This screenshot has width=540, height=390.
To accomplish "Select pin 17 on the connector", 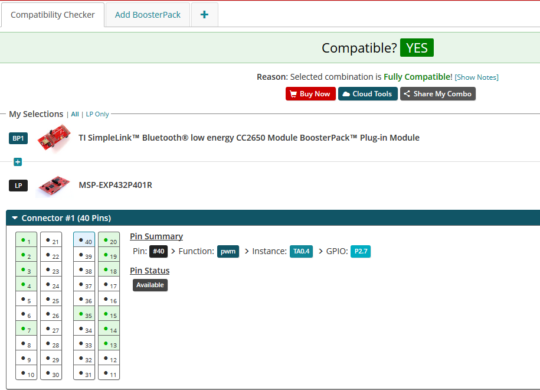I will (x=109, y=284).
